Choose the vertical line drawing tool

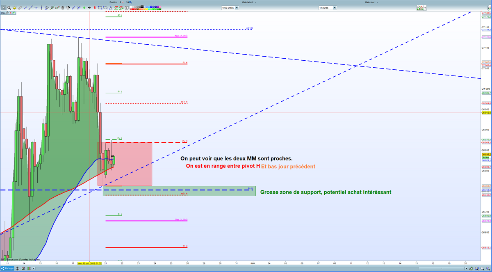41,8
